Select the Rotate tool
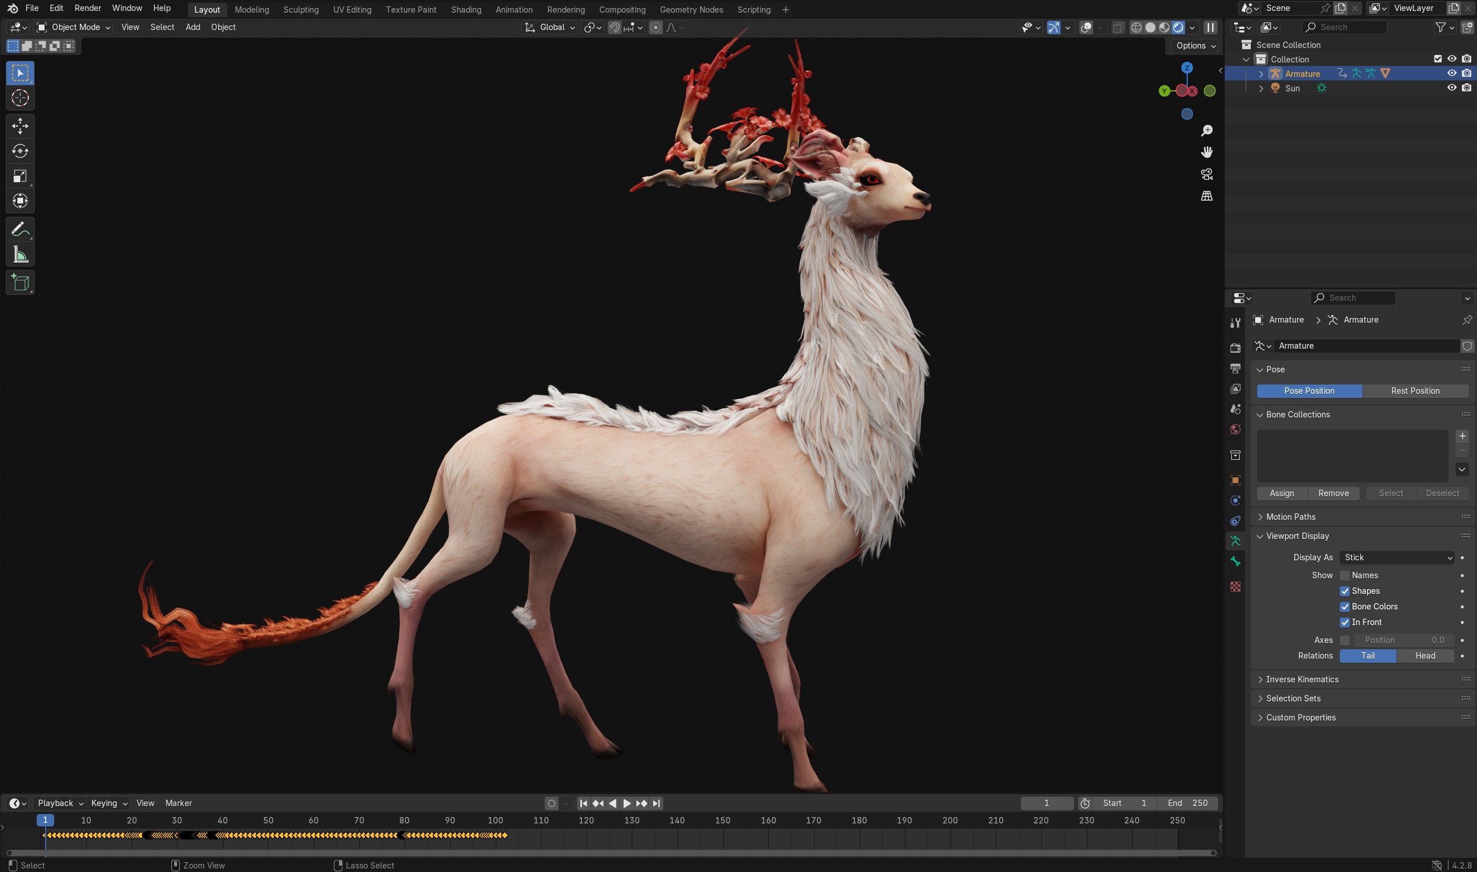Image resolution: width=1477 pixels, height=872 pixels. point(20,151)
